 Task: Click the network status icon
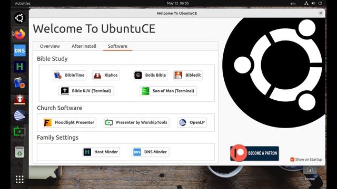tap(306, 3)
